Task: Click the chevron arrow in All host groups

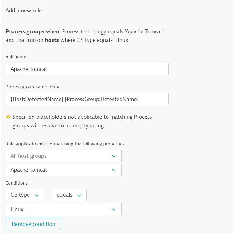Action: [114, 156]
